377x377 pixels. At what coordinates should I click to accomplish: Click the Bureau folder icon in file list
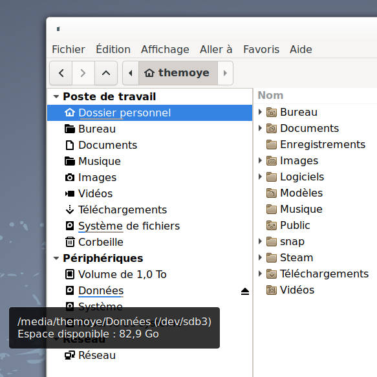click(x=272, y=112)
